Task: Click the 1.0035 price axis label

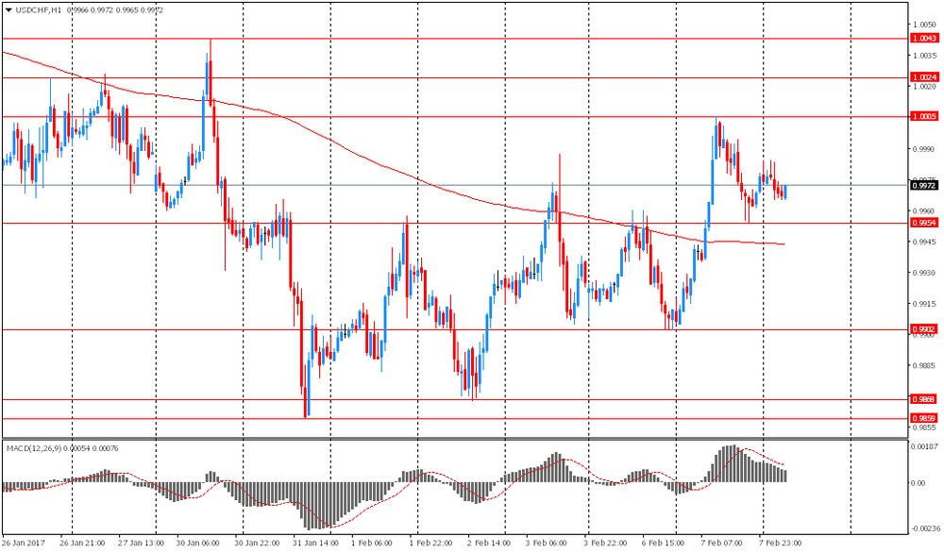Action: point(924,56)
